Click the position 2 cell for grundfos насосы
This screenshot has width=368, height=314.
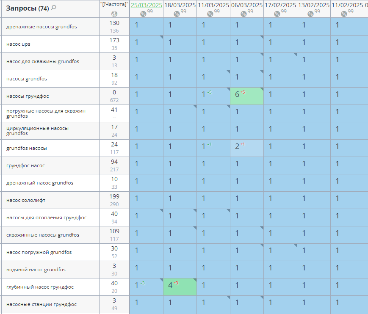click(x=247, y=148)
